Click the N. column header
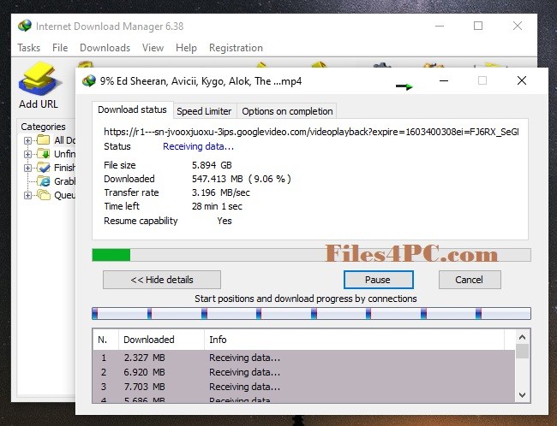Image resolution: width=557 pixels, height=426 pixels. click(x=105, y=340)
